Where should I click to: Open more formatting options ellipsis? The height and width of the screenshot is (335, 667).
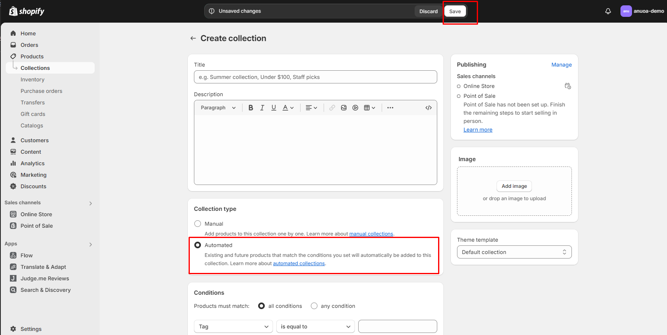(390, 108)
